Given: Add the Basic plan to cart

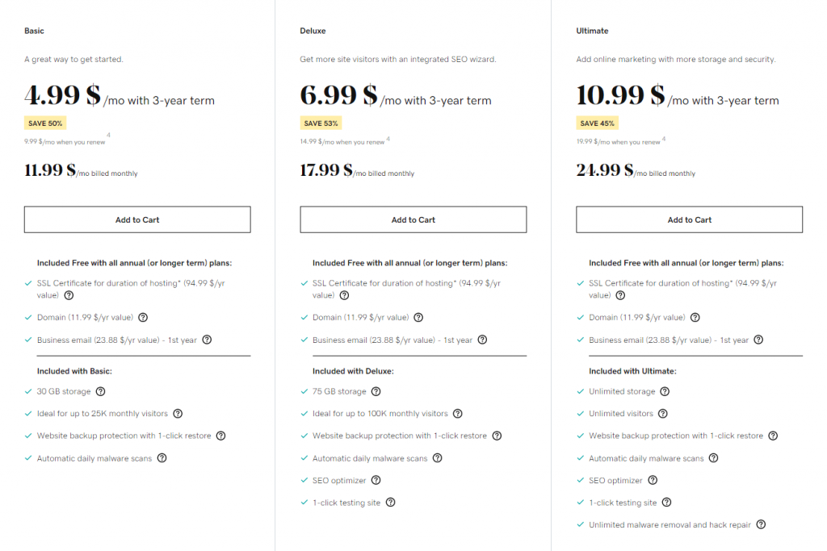Looking at the screenshot, I should (137, 219).
